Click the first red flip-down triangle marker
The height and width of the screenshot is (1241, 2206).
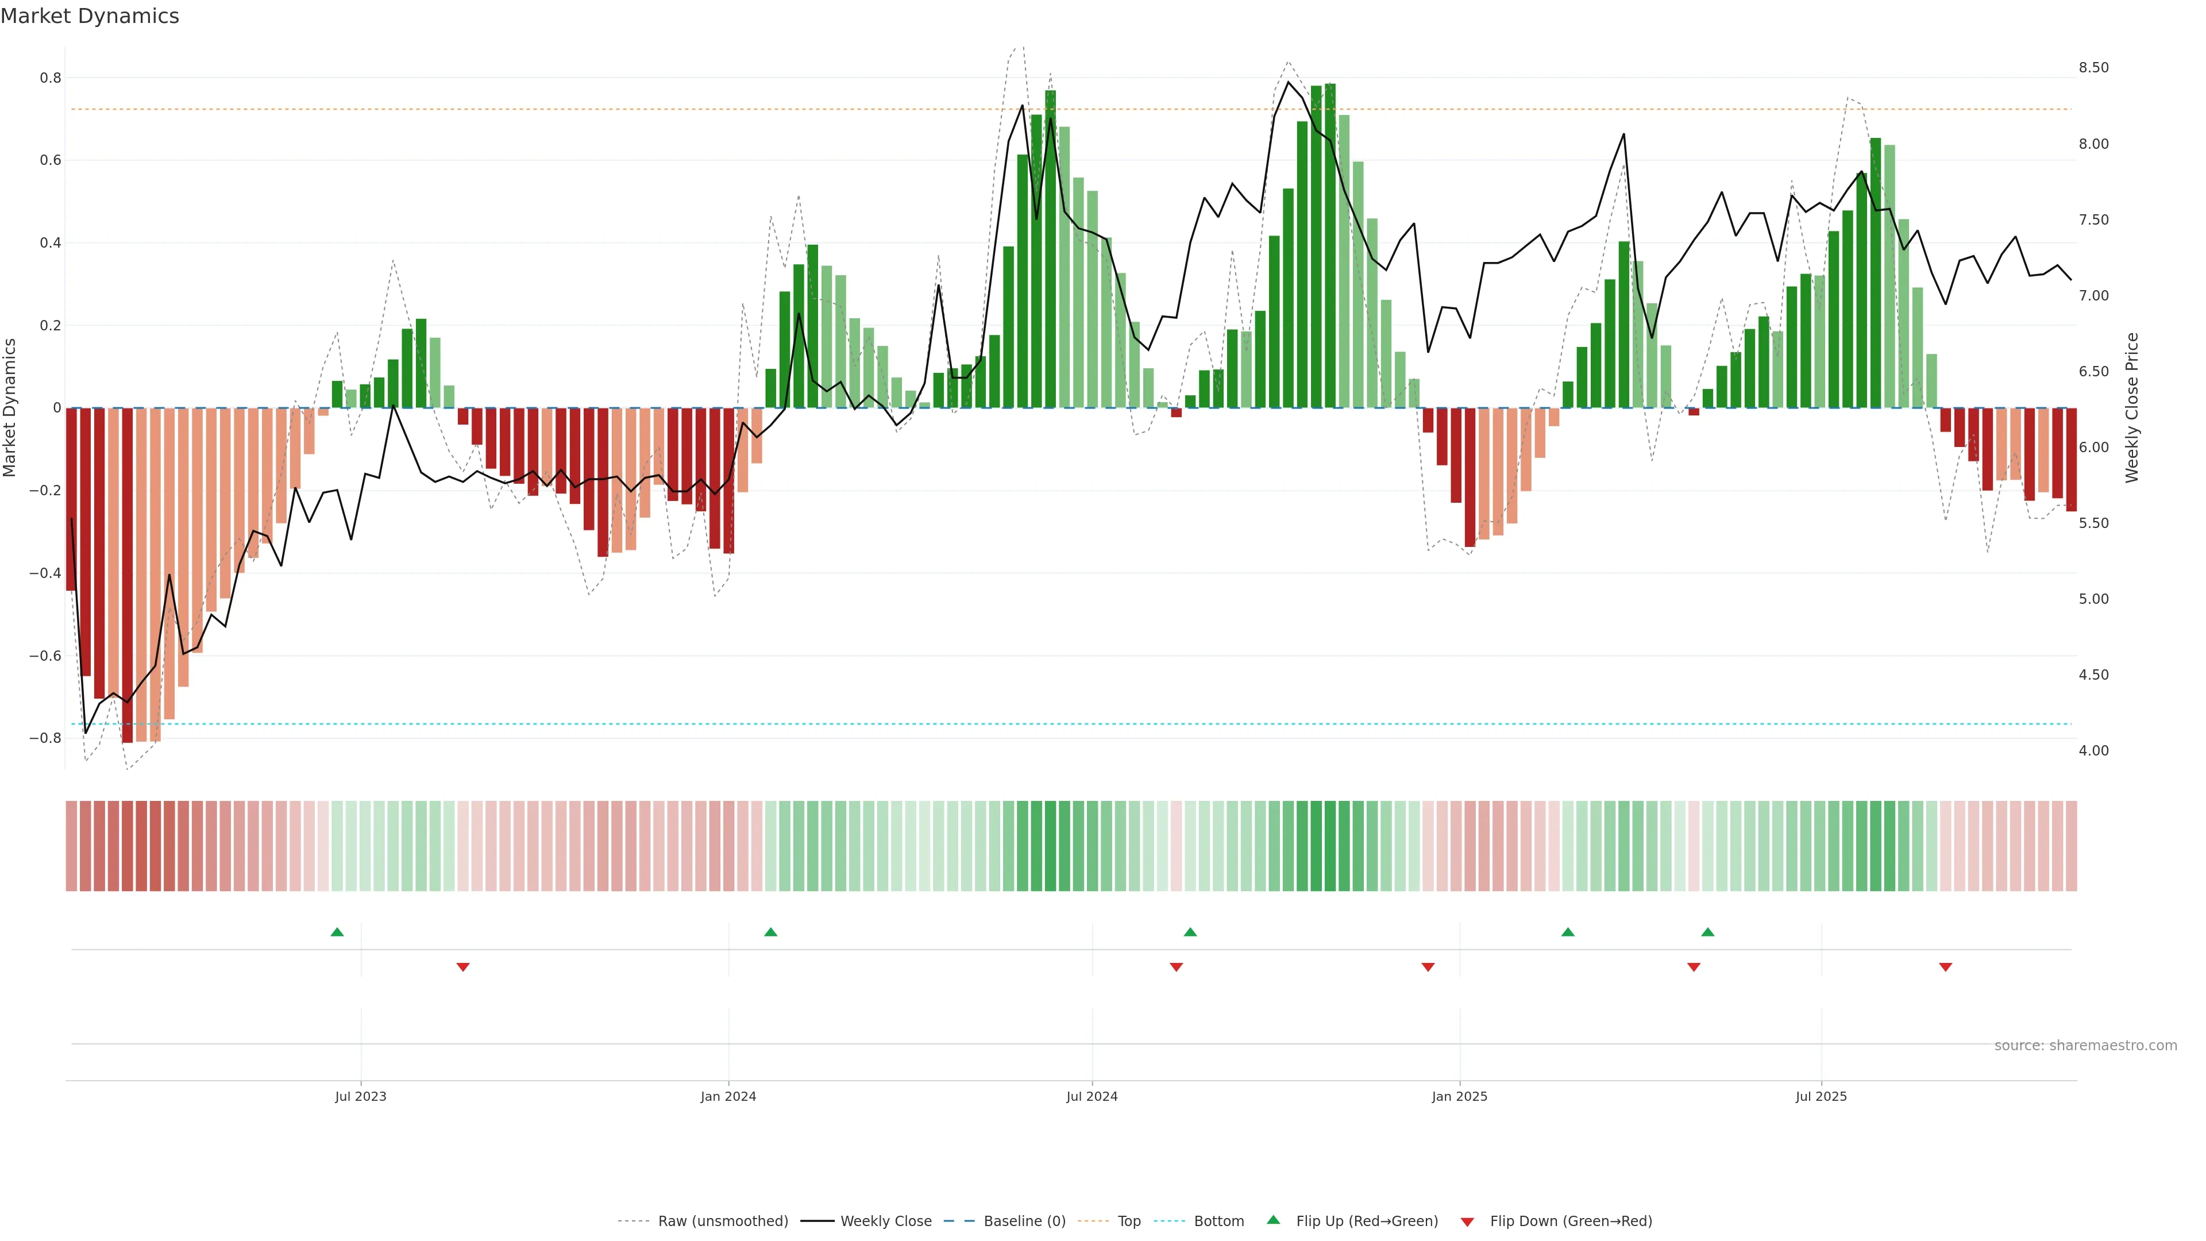[462, 967]
